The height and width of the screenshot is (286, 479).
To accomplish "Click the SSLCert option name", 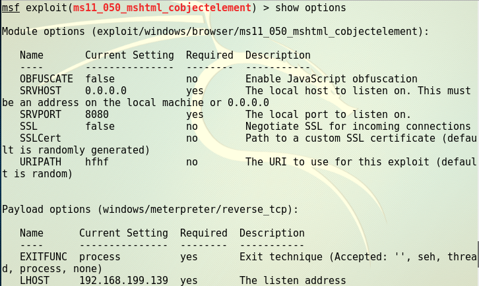I will pyautogui.click(x=41, y=138).
